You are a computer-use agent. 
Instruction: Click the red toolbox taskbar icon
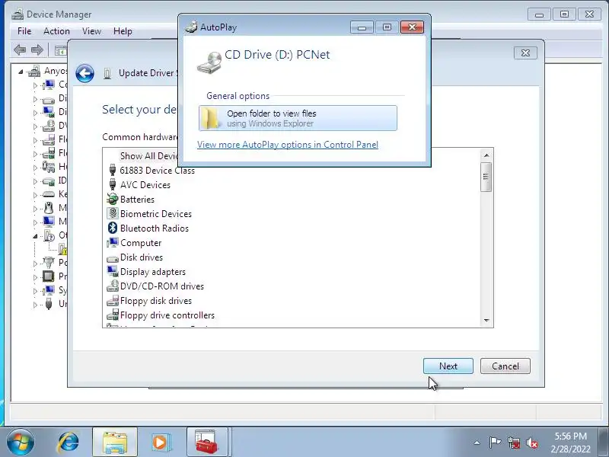point(207,443)
